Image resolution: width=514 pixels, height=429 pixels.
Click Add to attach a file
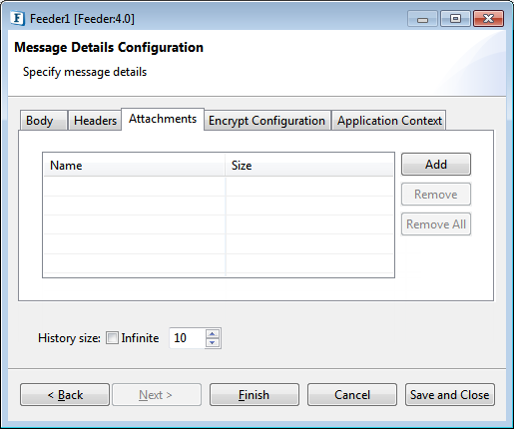tap(436, 165)
